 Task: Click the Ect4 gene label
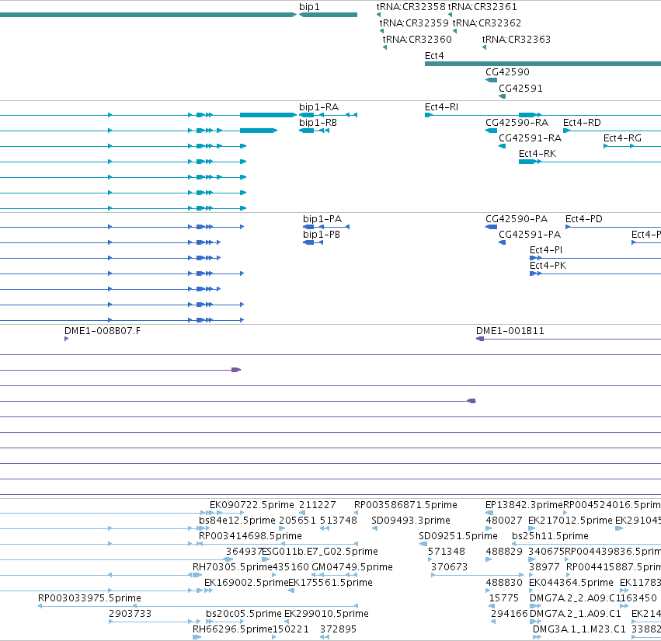(x=434, y=56)
